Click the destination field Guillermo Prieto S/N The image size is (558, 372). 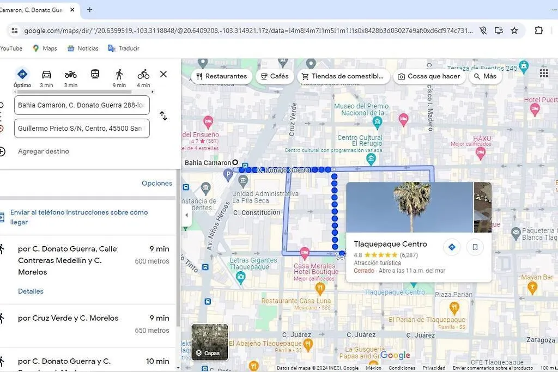pos(82,129)
